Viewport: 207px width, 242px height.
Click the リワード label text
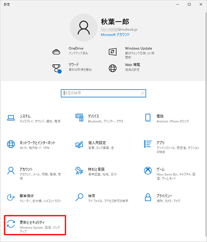(x=74, y=65)
